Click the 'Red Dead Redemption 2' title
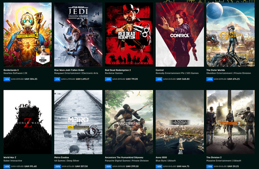 point(118,70)
